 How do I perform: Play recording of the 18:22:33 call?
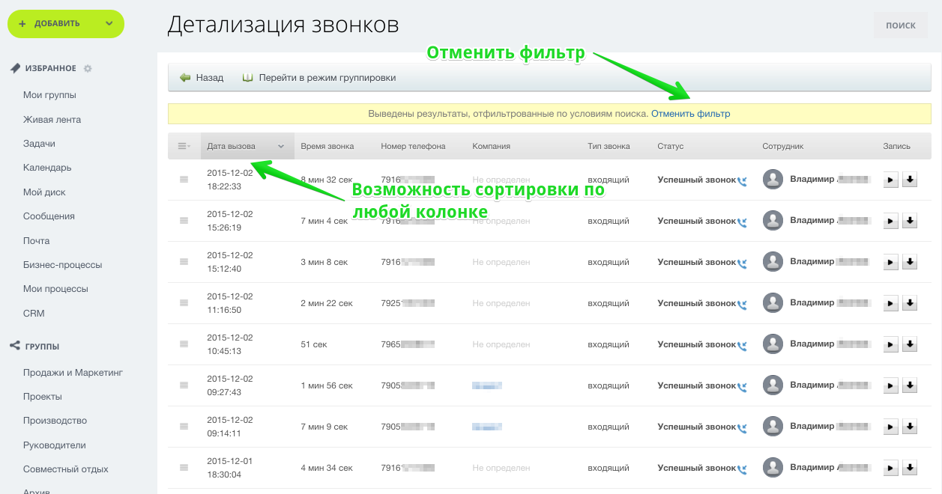click(x=892, y=180)
